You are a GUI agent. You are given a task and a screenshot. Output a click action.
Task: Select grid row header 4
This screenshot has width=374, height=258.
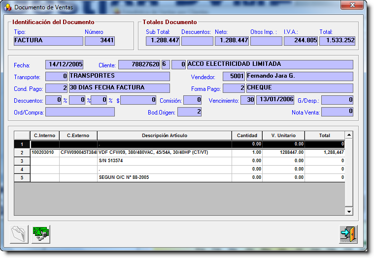tap(22, 170)
